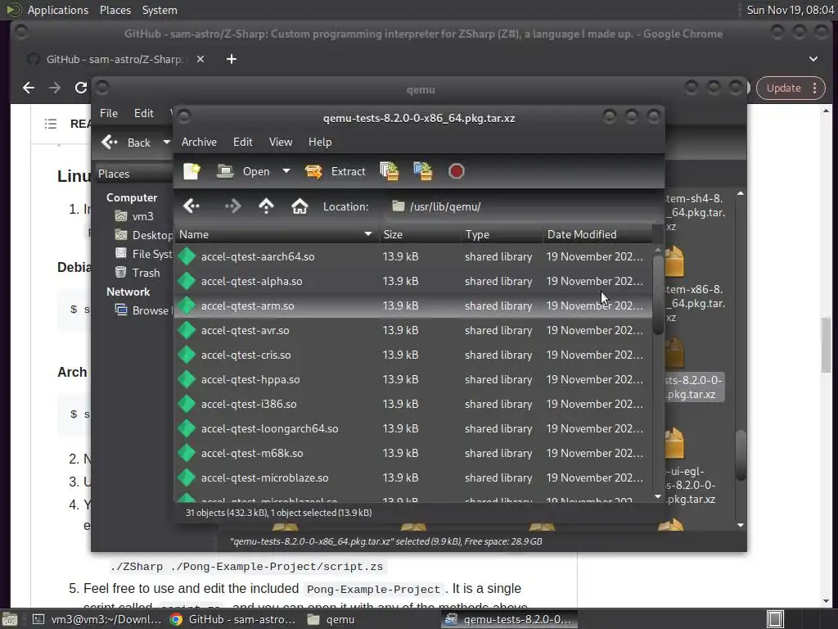Viewport: 838px width, 629px height.
Task: Click the clock showing Sun Nov 19
Action: coord(790,10)
